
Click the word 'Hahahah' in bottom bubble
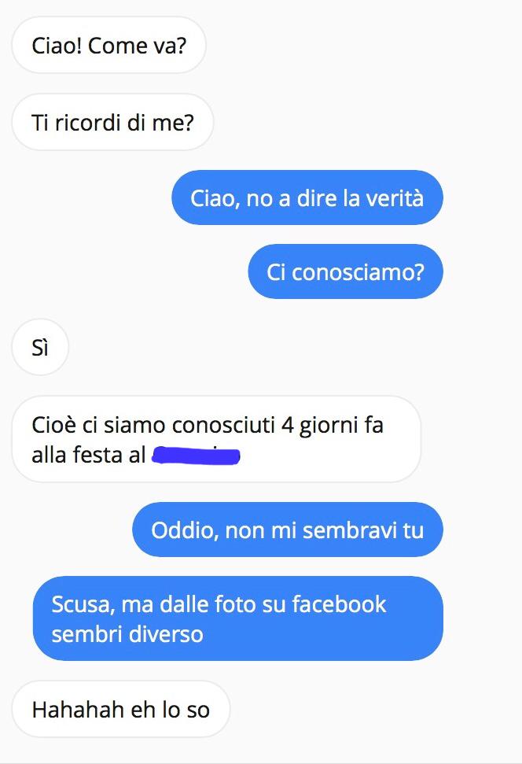pyautogui.click(x=78, y=710)
